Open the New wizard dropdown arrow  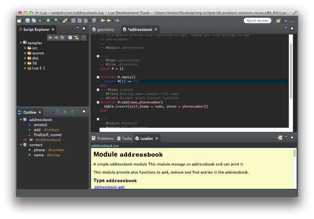tap(23, 21)
